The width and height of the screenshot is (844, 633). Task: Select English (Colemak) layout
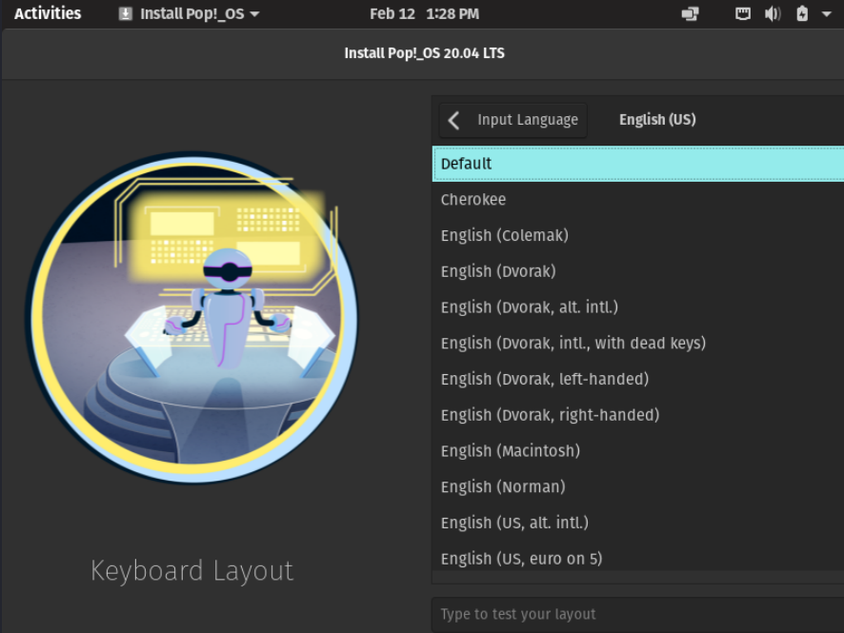pos(638,235)
